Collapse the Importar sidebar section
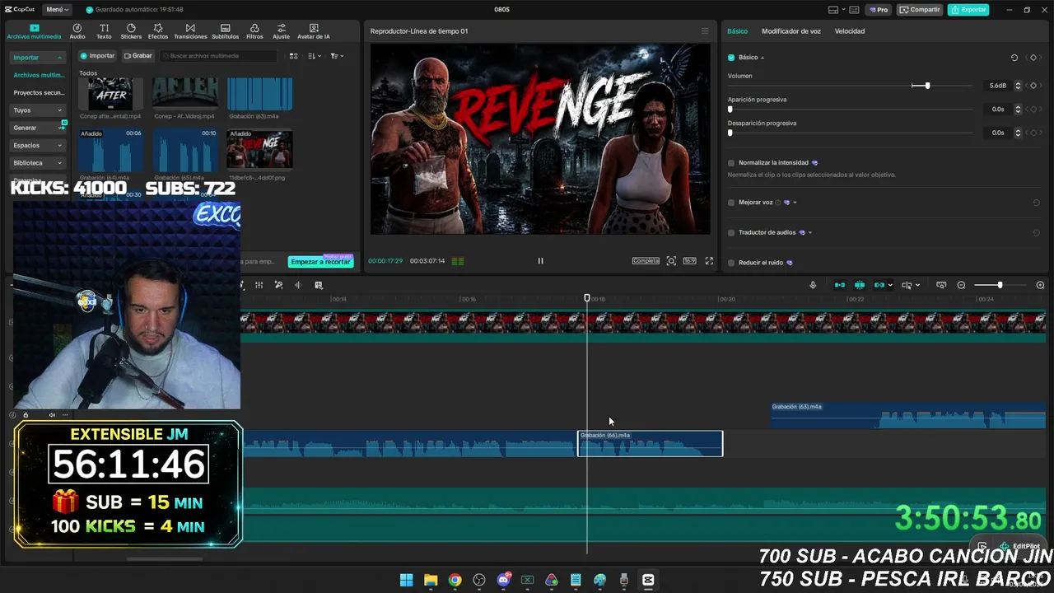 click(38, 58)
